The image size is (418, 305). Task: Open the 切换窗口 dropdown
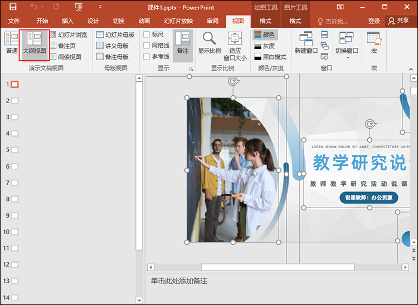pos(347,45)
